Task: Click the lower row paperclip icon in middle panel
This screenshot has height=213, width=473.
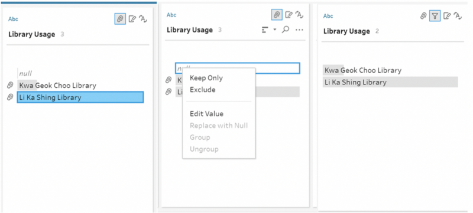Action: pos(169,92)
